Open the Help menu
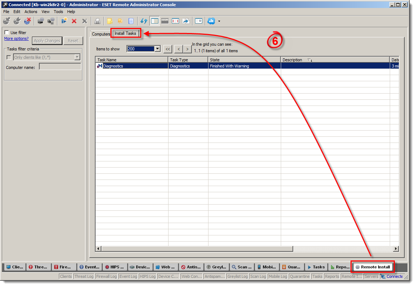The image size is (413, 284). [x=71, y=12]
